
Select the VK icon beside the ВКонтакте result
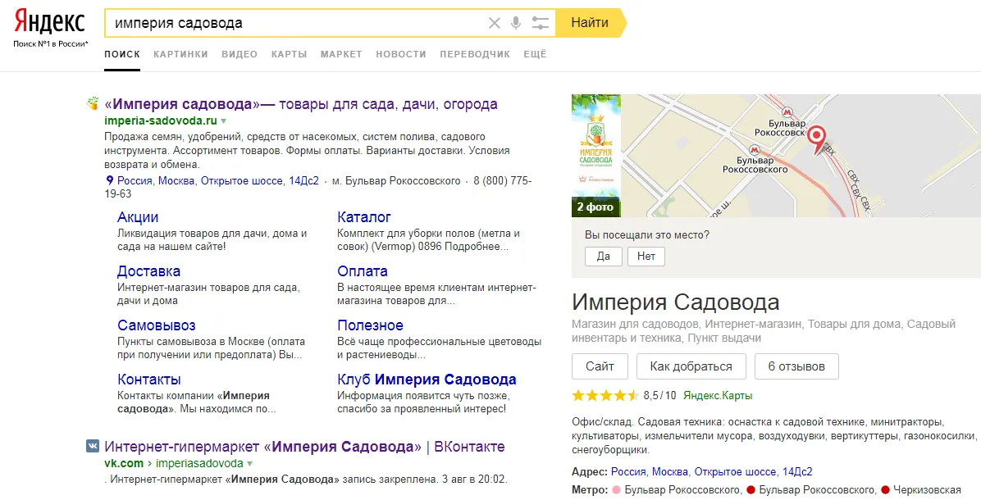[x=91, y=444]
